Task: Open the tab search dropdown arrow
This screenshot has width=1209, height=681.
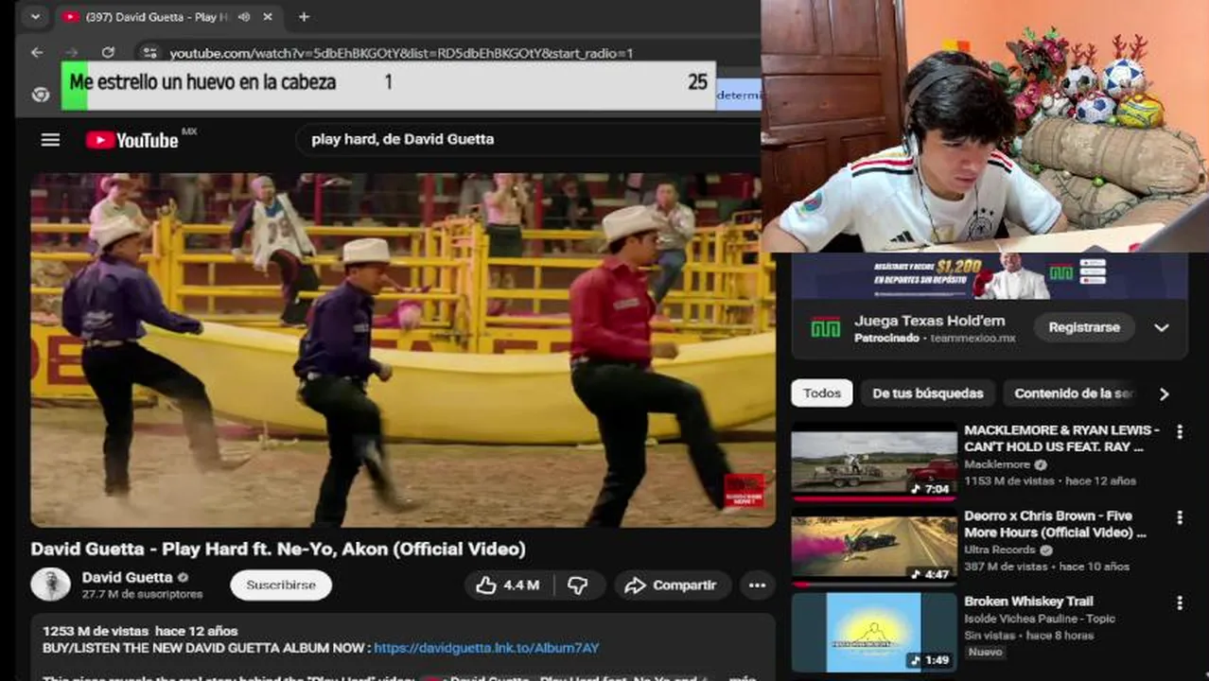Action: [35, 17]
